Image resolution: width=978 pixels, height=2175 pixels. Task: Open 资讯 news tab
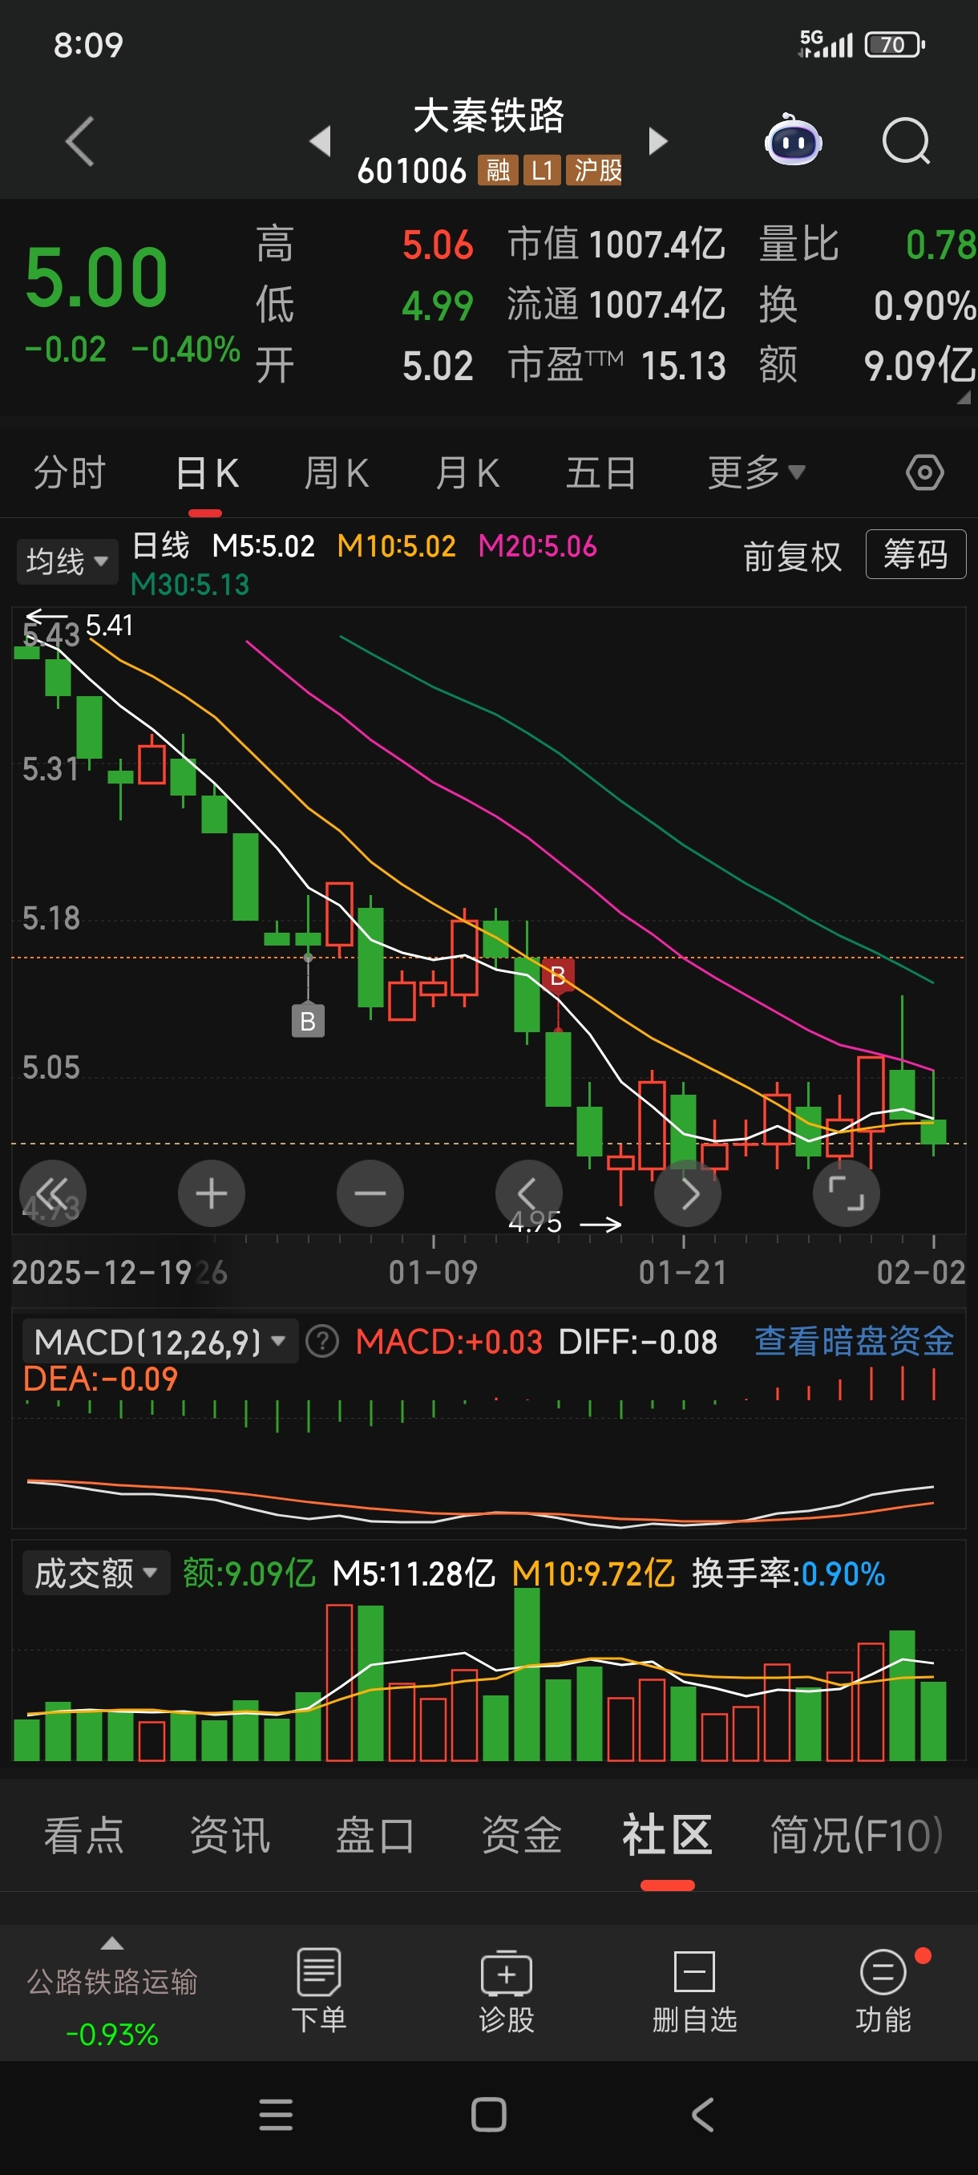tap(229, 1836)
